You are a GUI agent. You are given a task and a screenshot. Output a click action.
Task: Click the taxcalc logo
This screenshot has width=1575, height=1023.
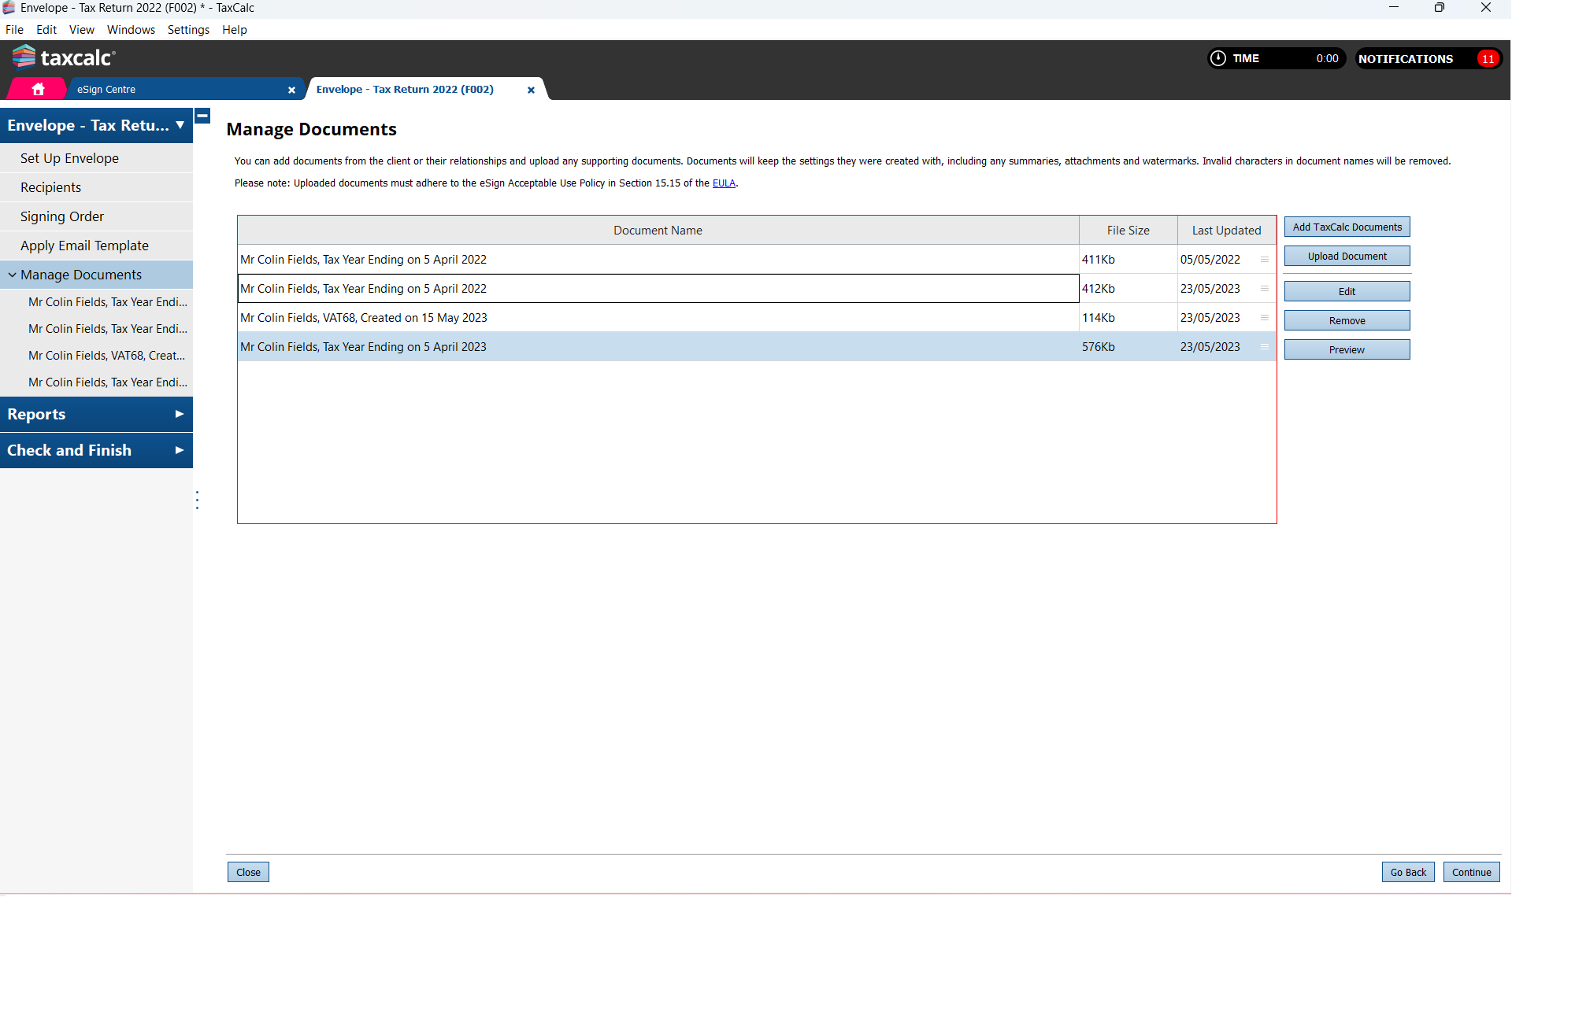pos(64,57)
